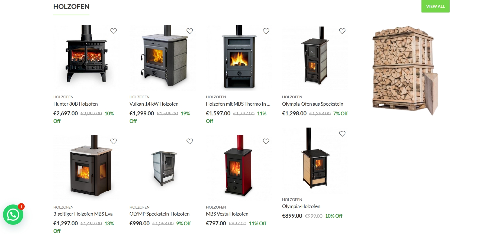Click the heart icon on OLYMP Speckstein-Holzofen
Screen dimensions: 480x234
pyautogui.click(x=190, y=141)
